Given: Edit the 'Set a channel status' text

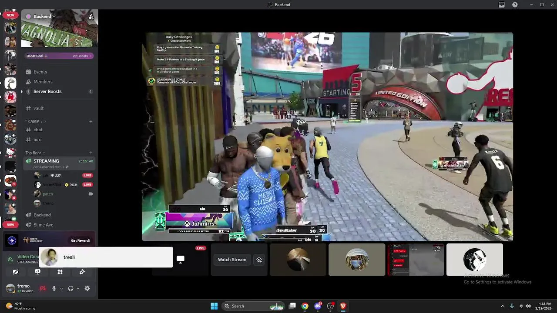Looking at the screenshot, I should [x=51, y=167].
